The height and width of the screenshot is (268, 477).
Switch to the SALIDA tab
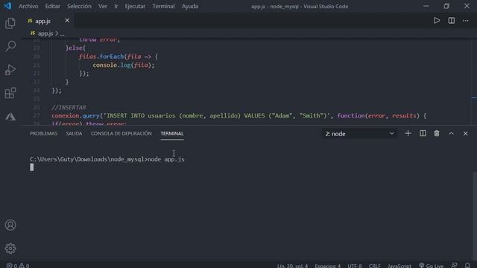click(x=74, y=134)
